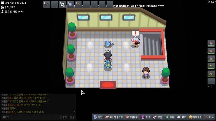Viewport: 216px width, 121px height.
Task: Open the 기프트숍 gift shop
Action: (195, 117)
